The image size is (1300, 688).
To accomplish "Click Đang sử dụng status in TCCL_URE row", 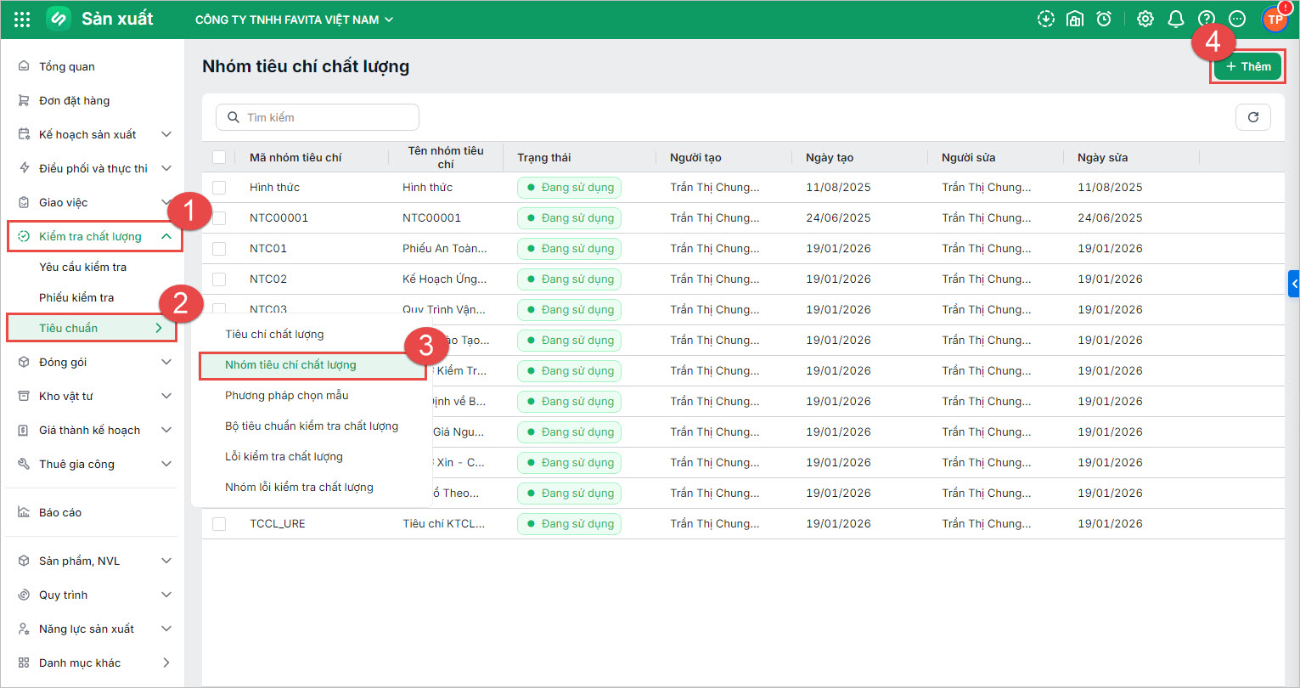I will [x=569, y=523].
